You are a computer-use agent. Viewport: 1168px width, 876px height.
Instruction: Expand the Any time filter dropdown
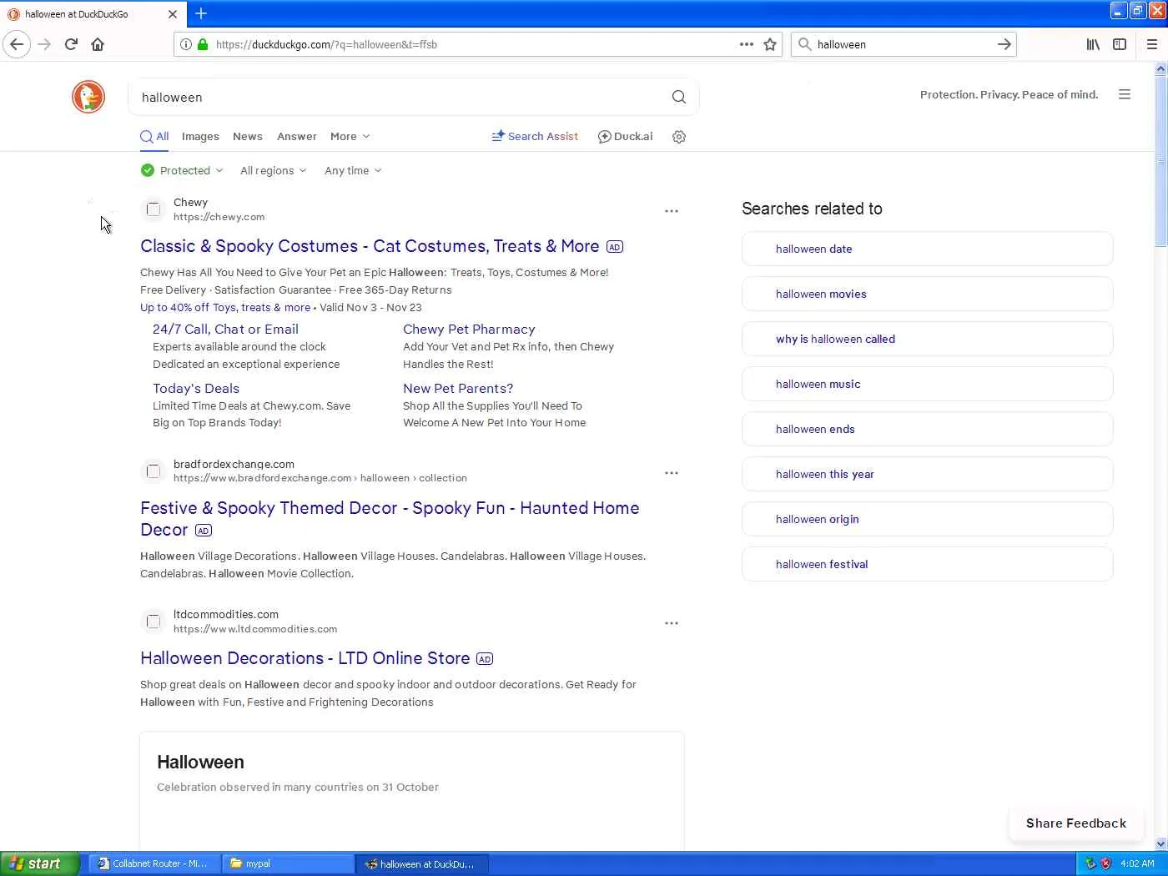[x=353, y=170]
